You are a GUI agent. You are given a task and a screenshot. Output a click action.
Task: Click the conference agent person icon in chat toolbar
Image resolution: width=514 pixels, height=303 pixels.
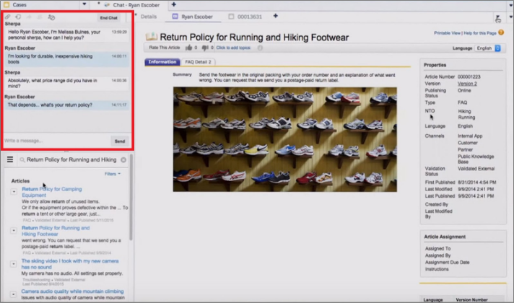click(x=40, y=17)
